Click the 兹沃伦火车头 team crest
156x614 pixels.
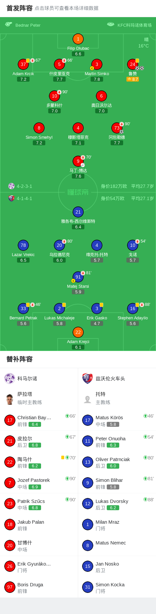(x=87, y=378)
